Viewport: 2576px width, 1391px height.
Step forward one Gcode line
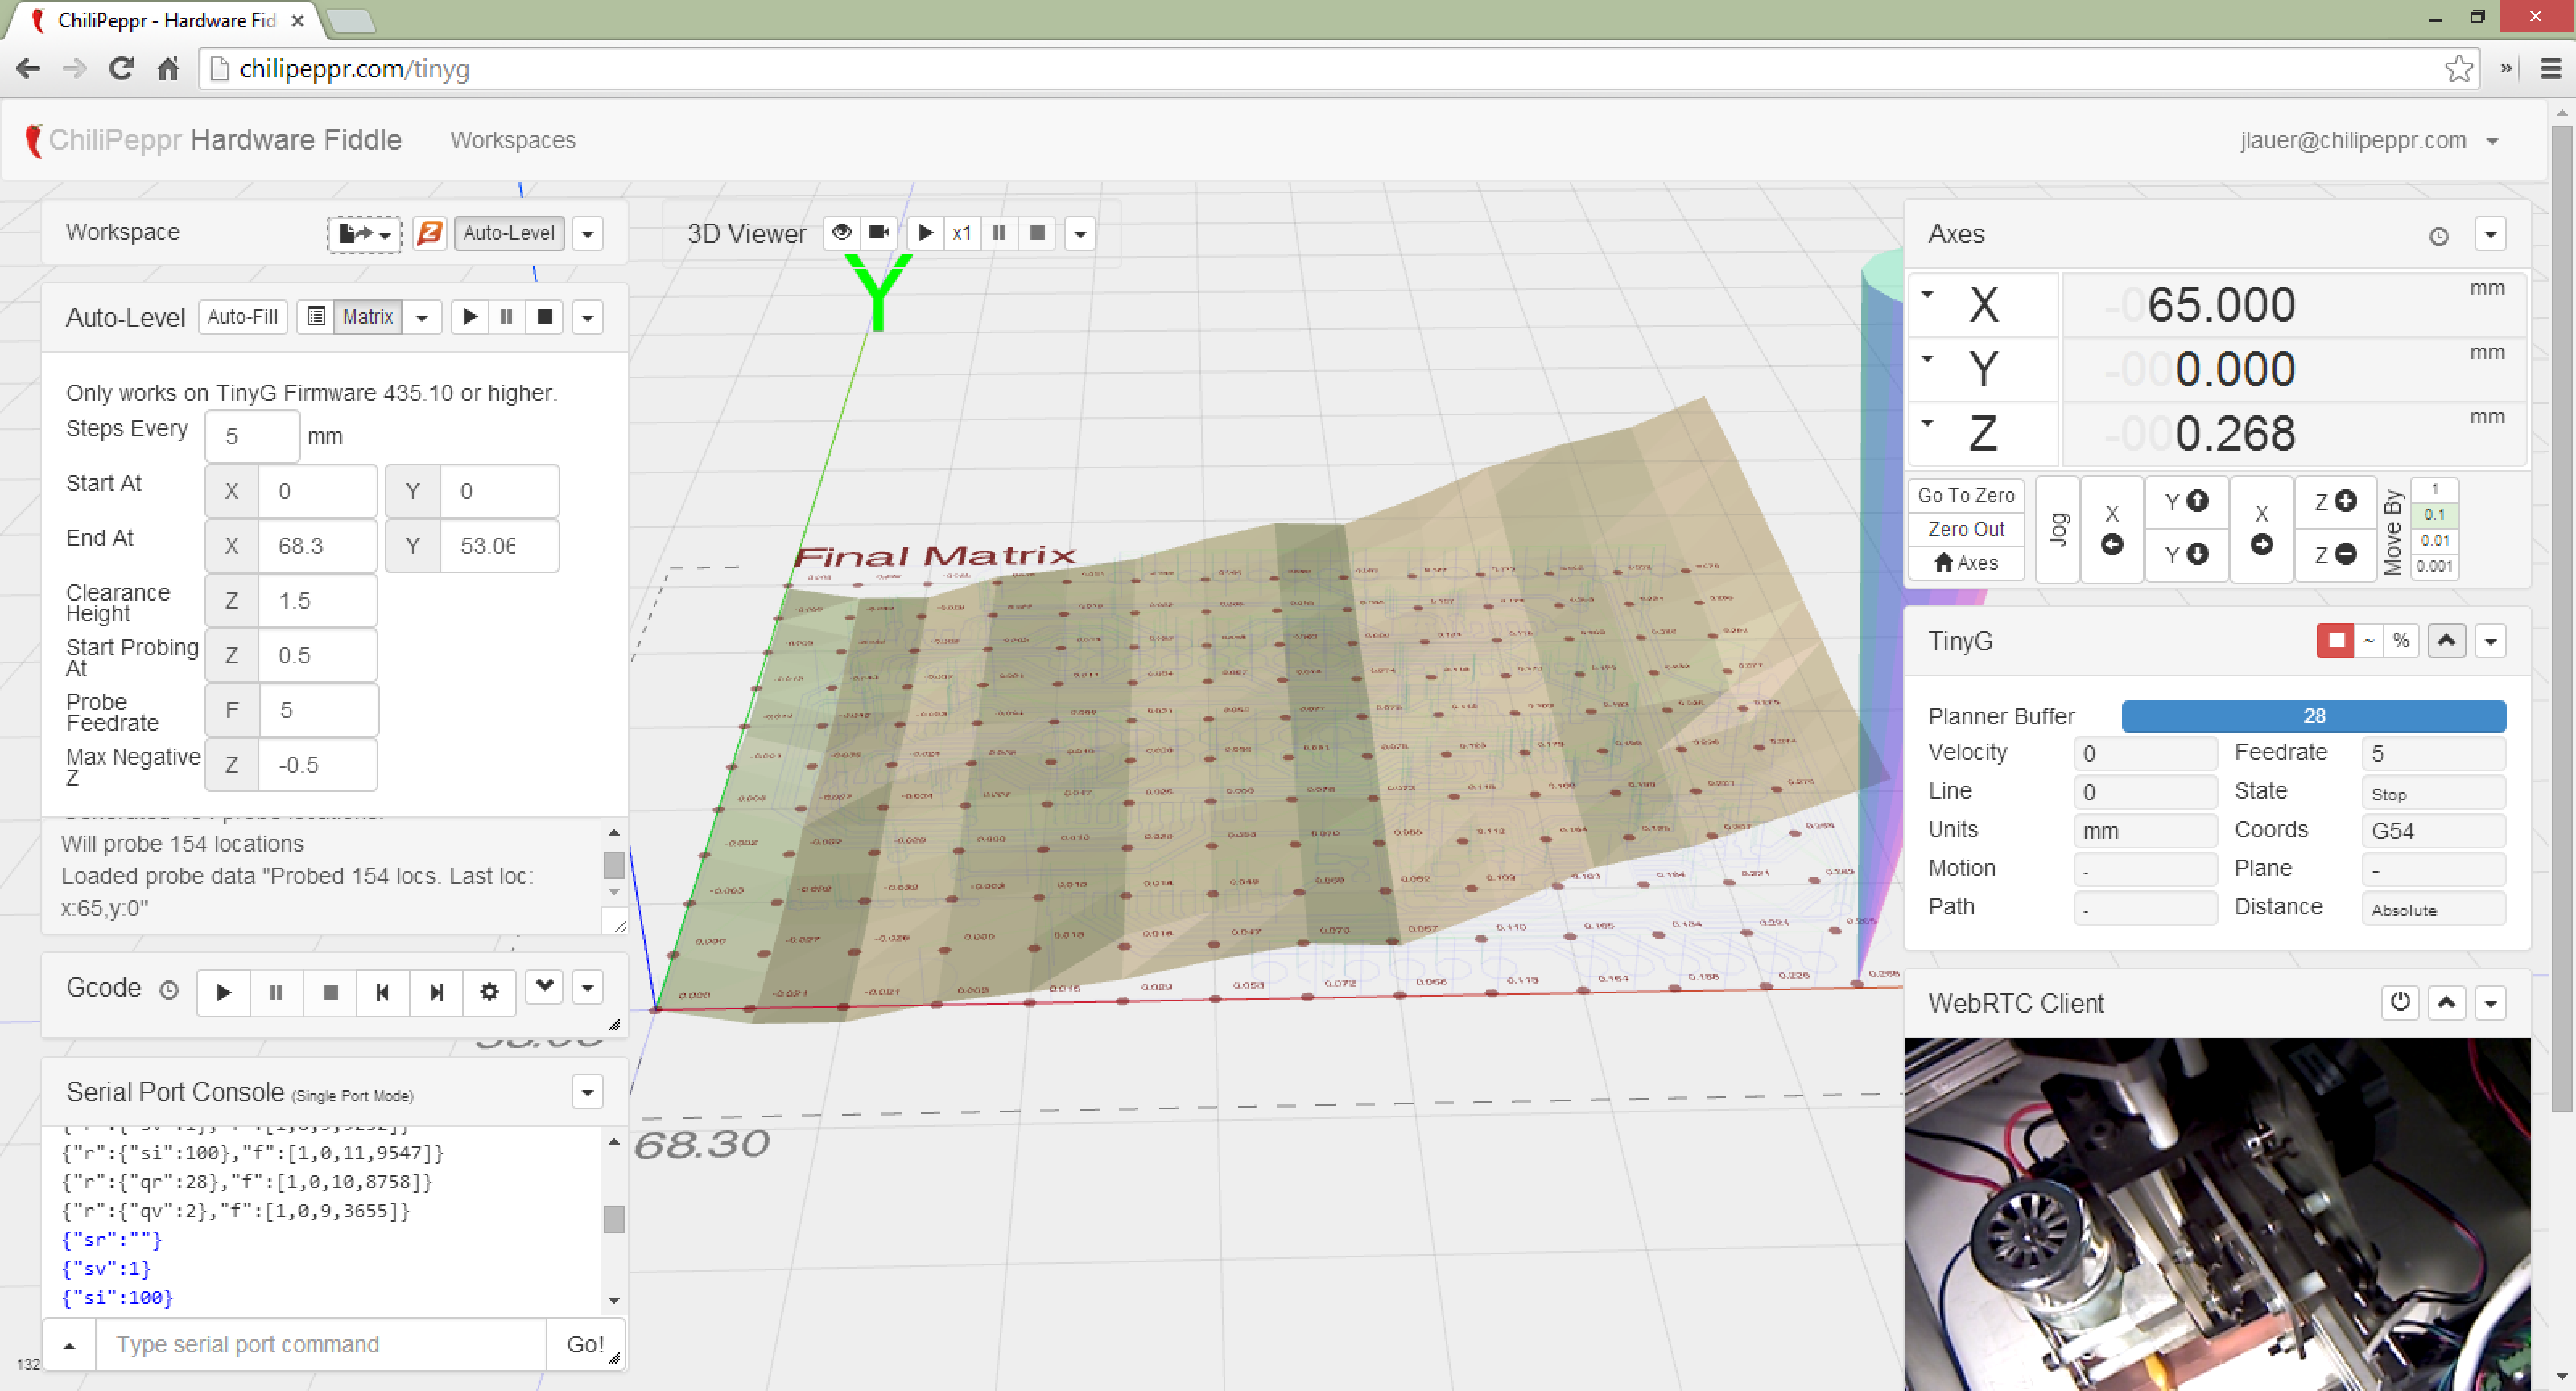coord(436,992)
